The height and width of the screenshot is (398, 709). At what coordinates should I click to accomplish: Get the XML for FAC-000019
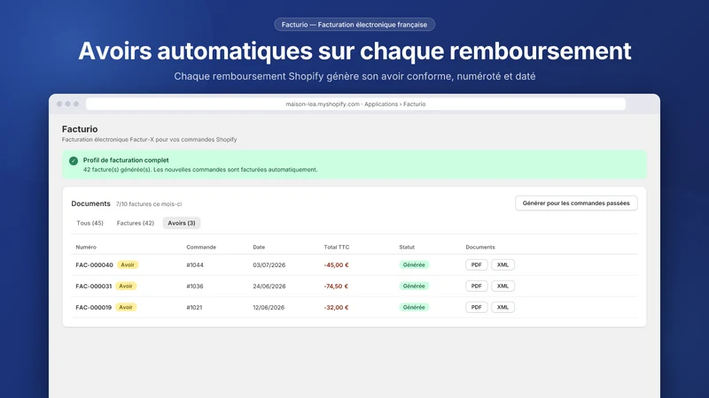click(503, 307)
